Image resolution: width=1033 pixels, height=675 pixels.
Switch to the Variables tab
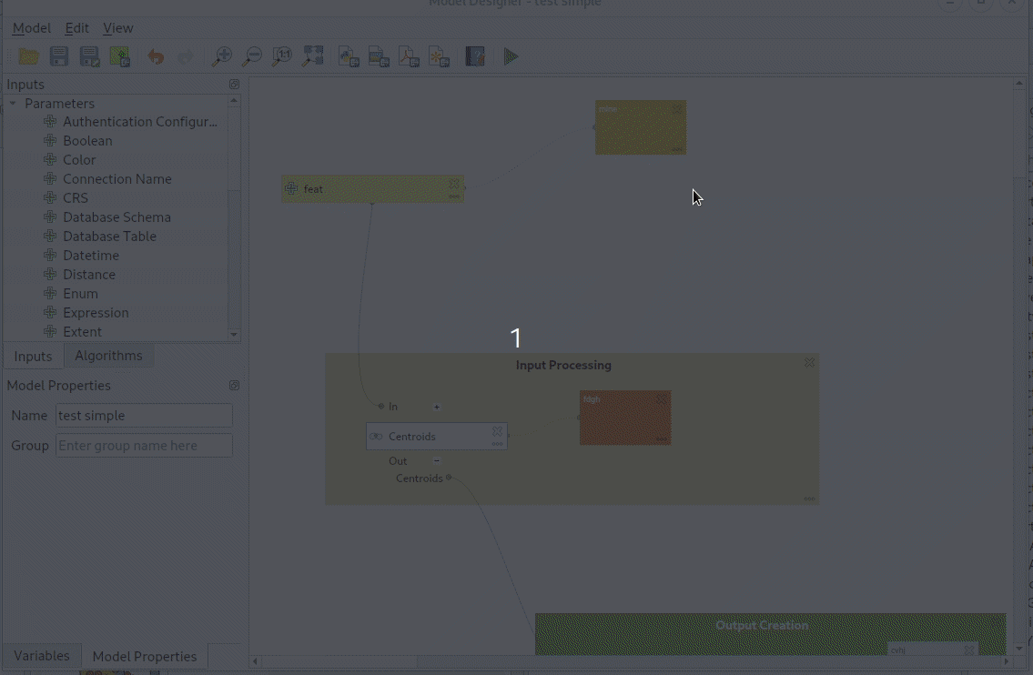(42, 656)
